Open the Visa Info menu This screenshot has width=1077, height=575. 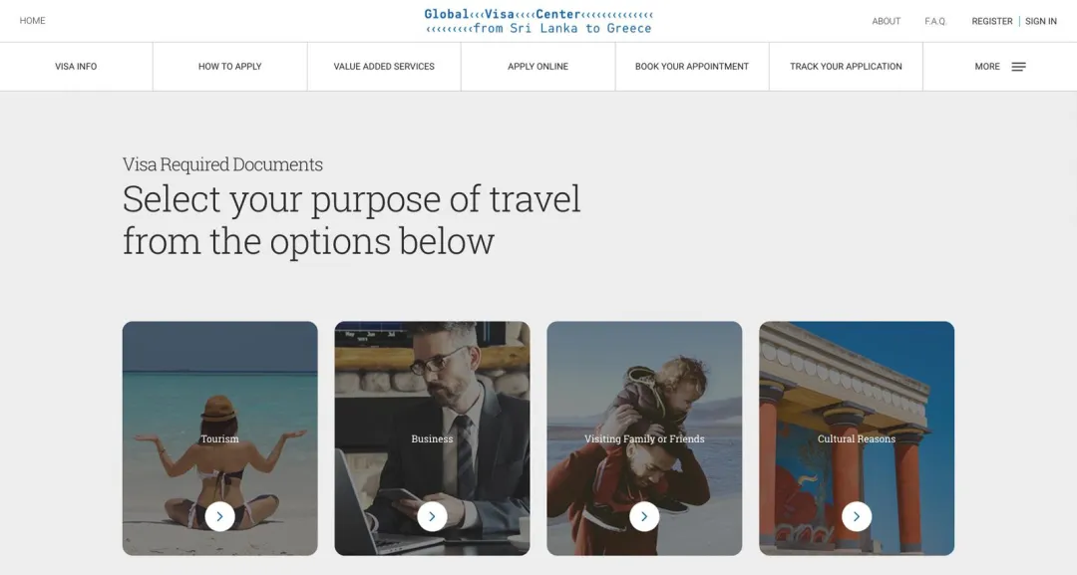coord(76,67)
